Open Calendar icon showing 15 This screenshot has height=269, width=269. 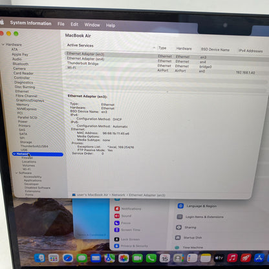click(165, 258)
